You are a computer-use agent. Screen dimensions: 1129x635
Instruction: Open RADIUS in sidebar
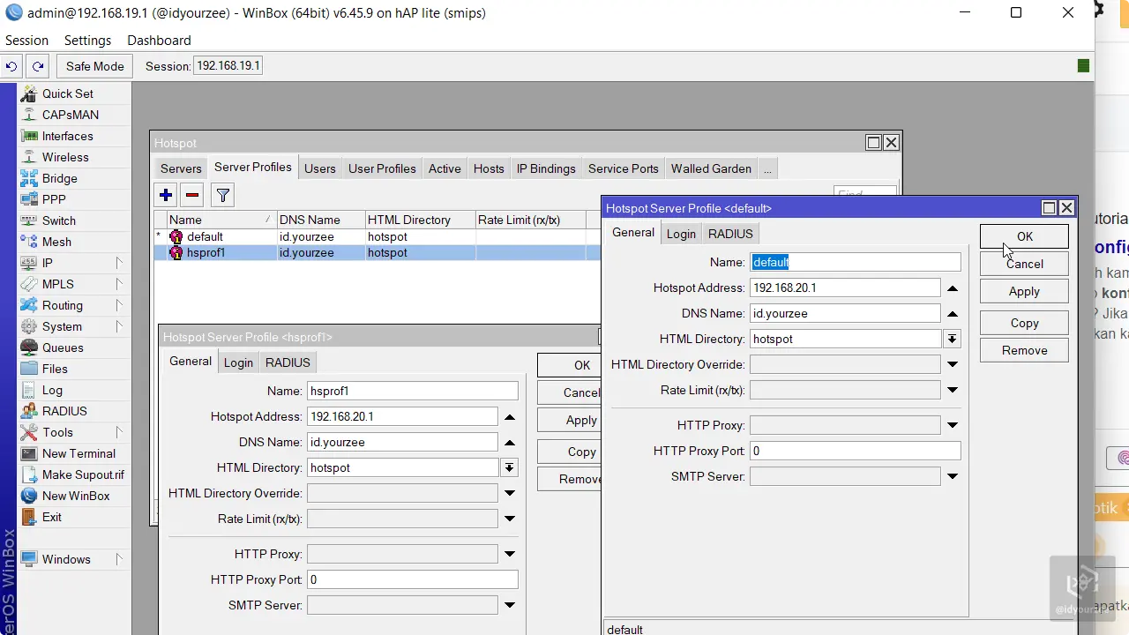(64, 411)
